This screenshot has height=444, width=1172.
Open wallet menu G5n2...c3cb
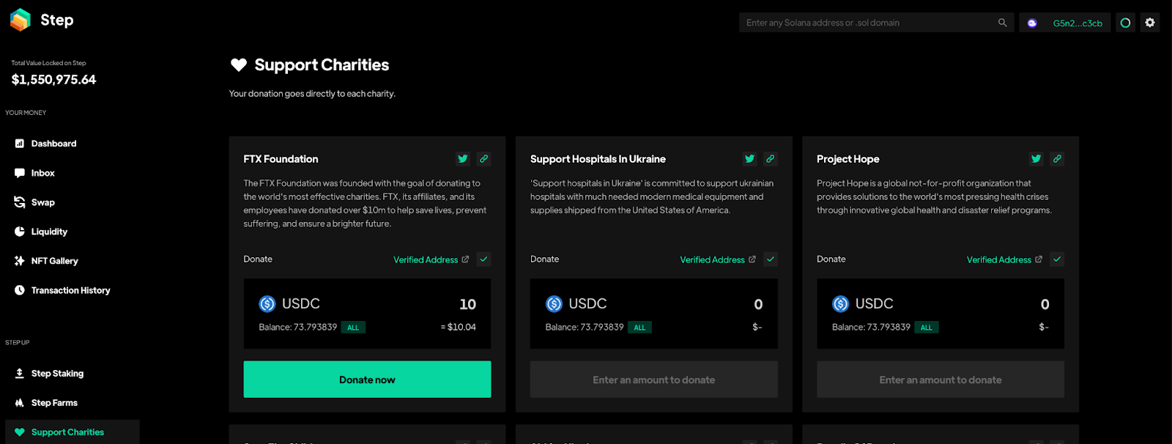tap(1065, 23)
